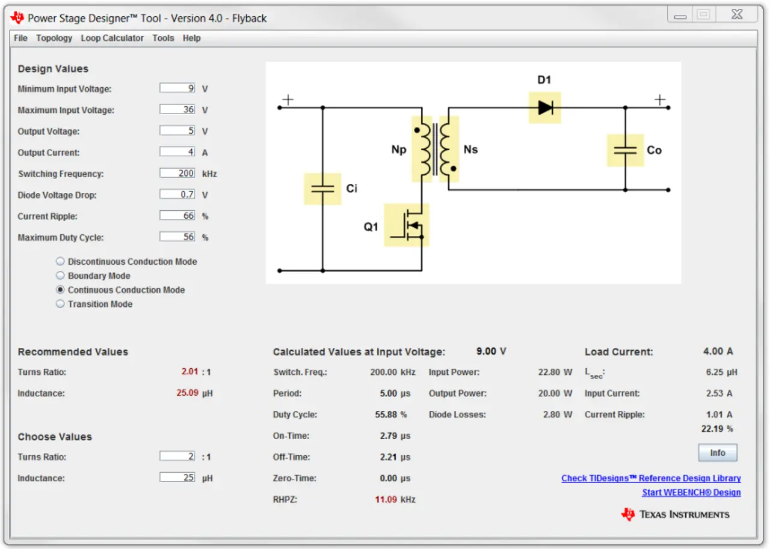Viewport: 770px width, 549px height.
Task: Open the Topology menu
Action: point(54,38)
